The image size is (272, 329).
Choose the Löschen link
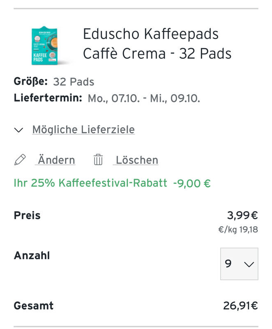(137, 160)
